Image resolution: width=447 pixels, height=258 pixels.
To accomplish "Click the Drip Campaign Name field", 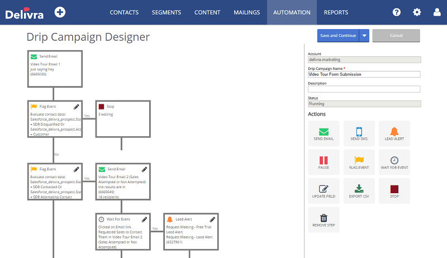I will pyautogui.click(x=364, y=74).
